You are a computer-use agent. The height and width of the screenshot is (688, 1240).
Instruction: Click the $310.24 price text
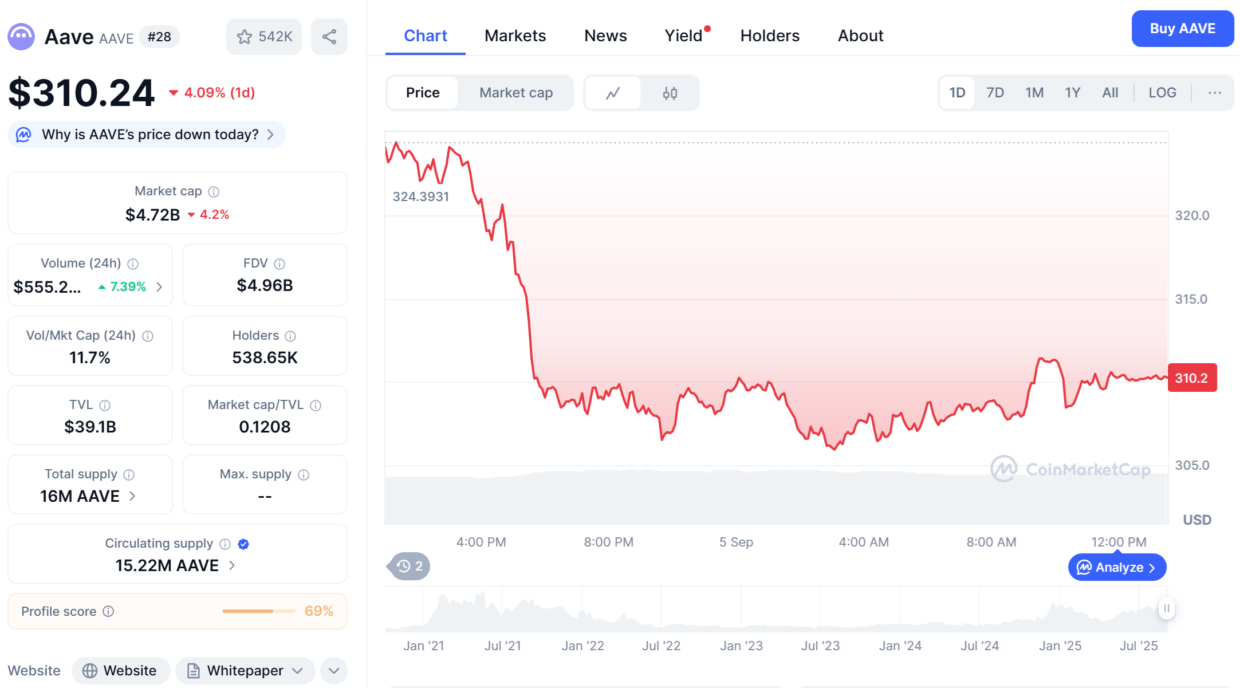[82, 93]
